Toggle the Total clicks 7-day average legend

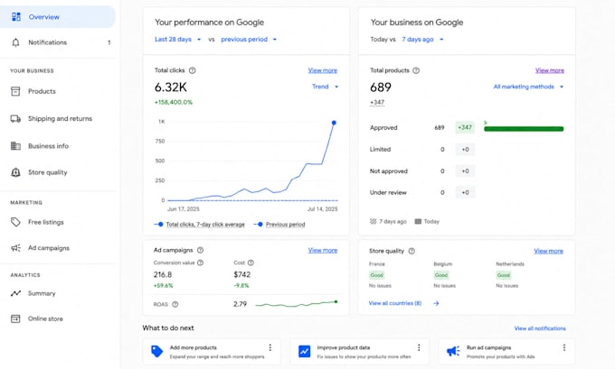point(200,225)
